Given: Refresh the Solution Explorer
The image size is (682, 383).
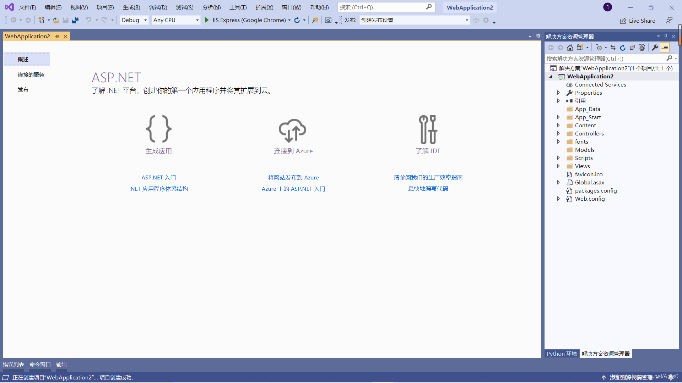Looking at the screenshot, I should 623,47.
